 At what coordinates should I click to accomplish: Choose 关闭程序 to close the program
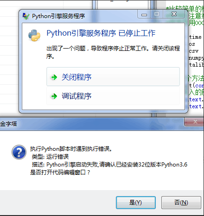click(x=113, y=77)
